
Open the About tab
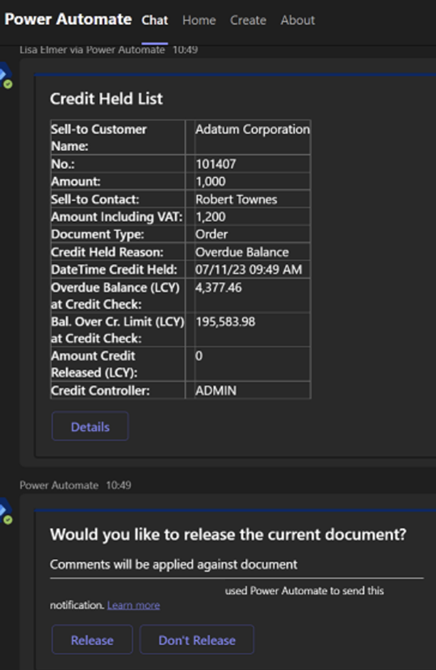[x=298, y=20]
